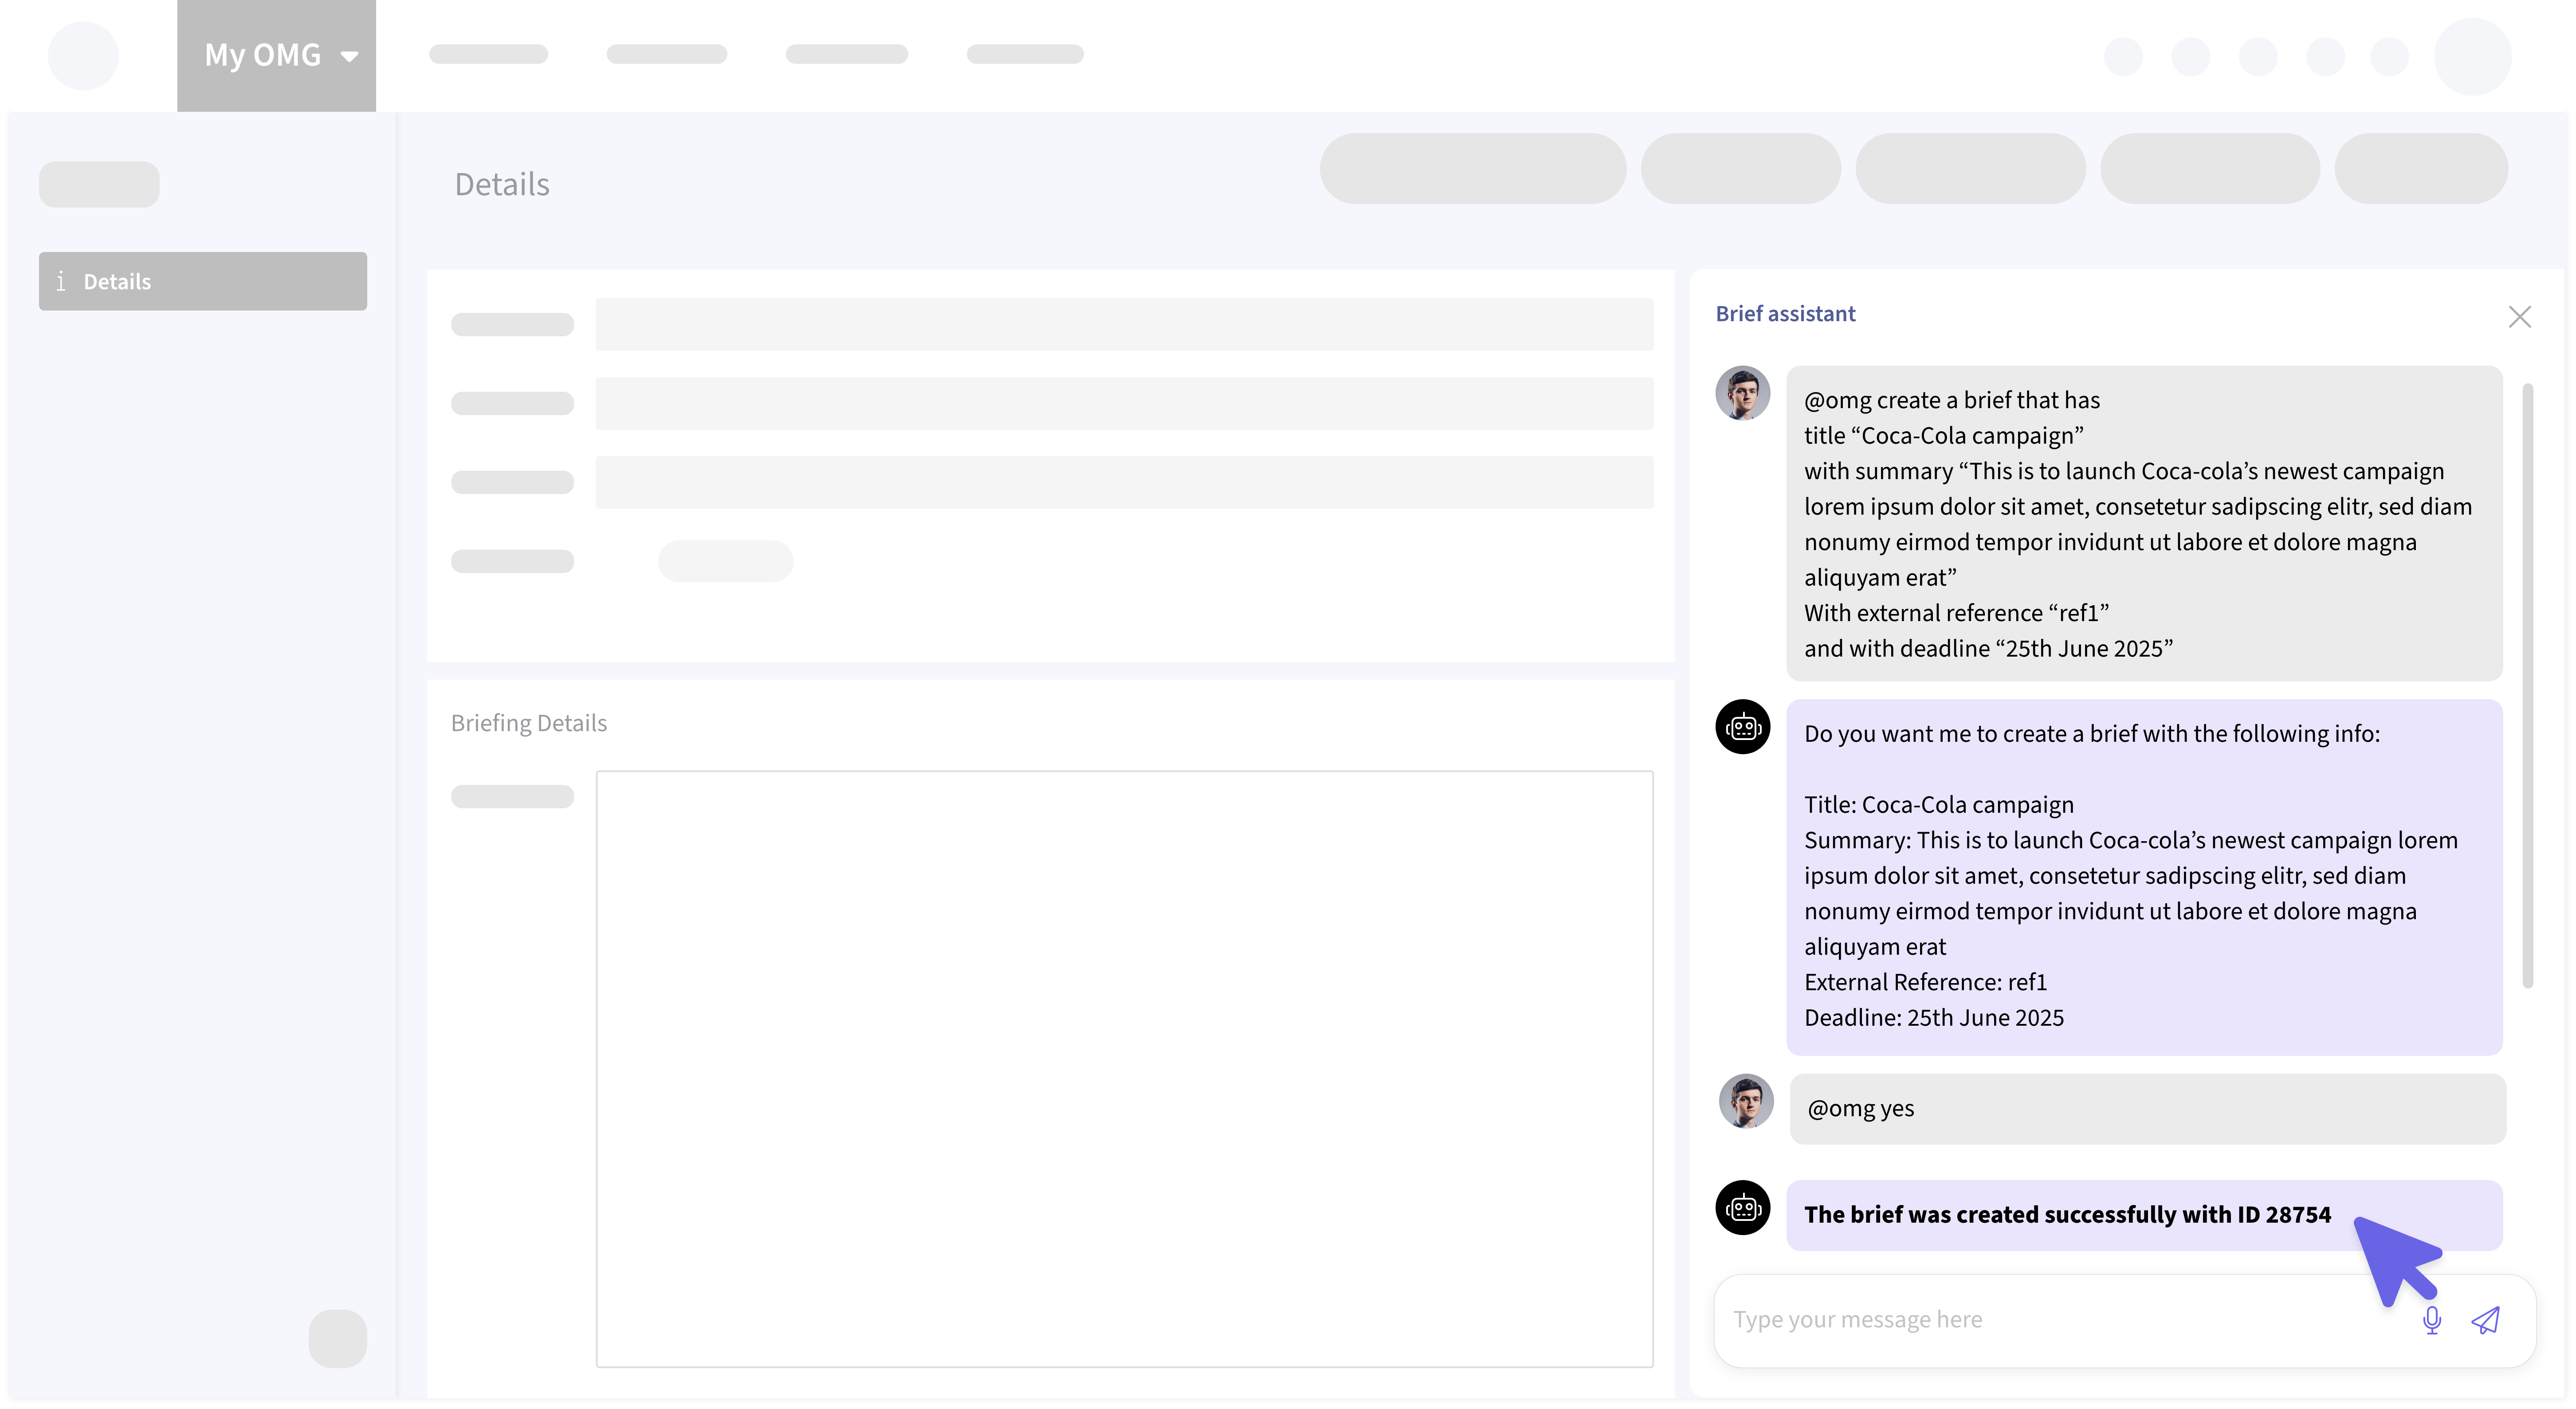Click the square button at sidebar bottom
The width and height of the screenshot is (2576, 1409).
pyautogui.click(x=338, y=1338)
